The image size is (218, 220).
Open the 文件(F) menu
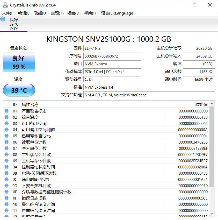pos(8,13)
